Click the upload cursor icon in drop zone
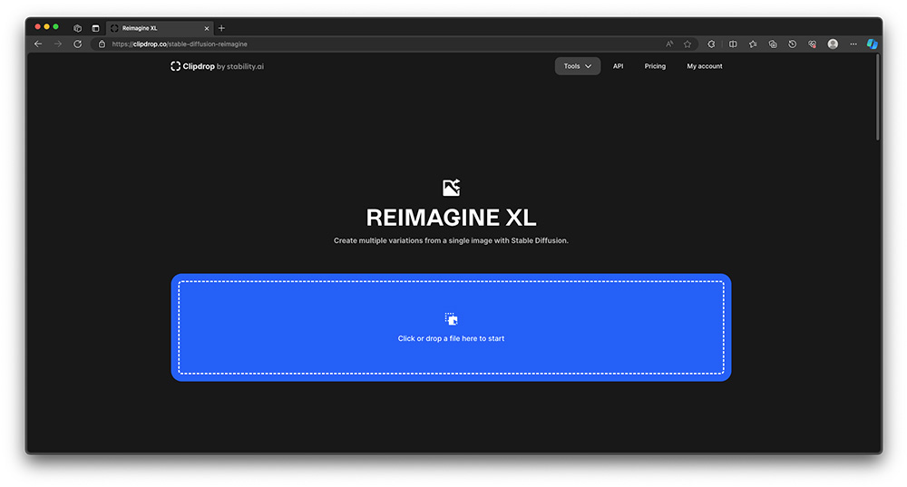This screenshot has height=487, width=907. pos(451,318)
